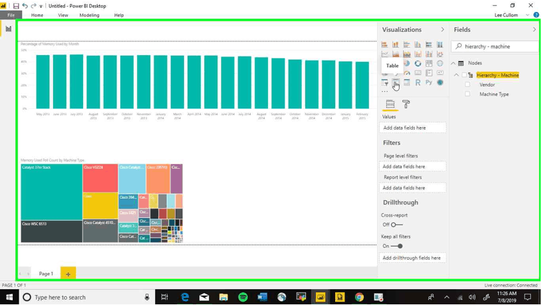Select the KPI visual
542x305 pixels.
coord(440,73)
